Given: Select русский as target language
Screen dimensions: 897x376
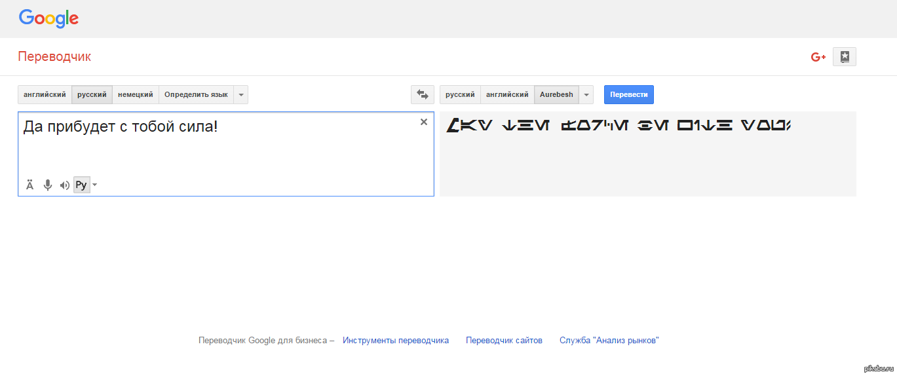Looking at the screenshot, I should (460, 95).
